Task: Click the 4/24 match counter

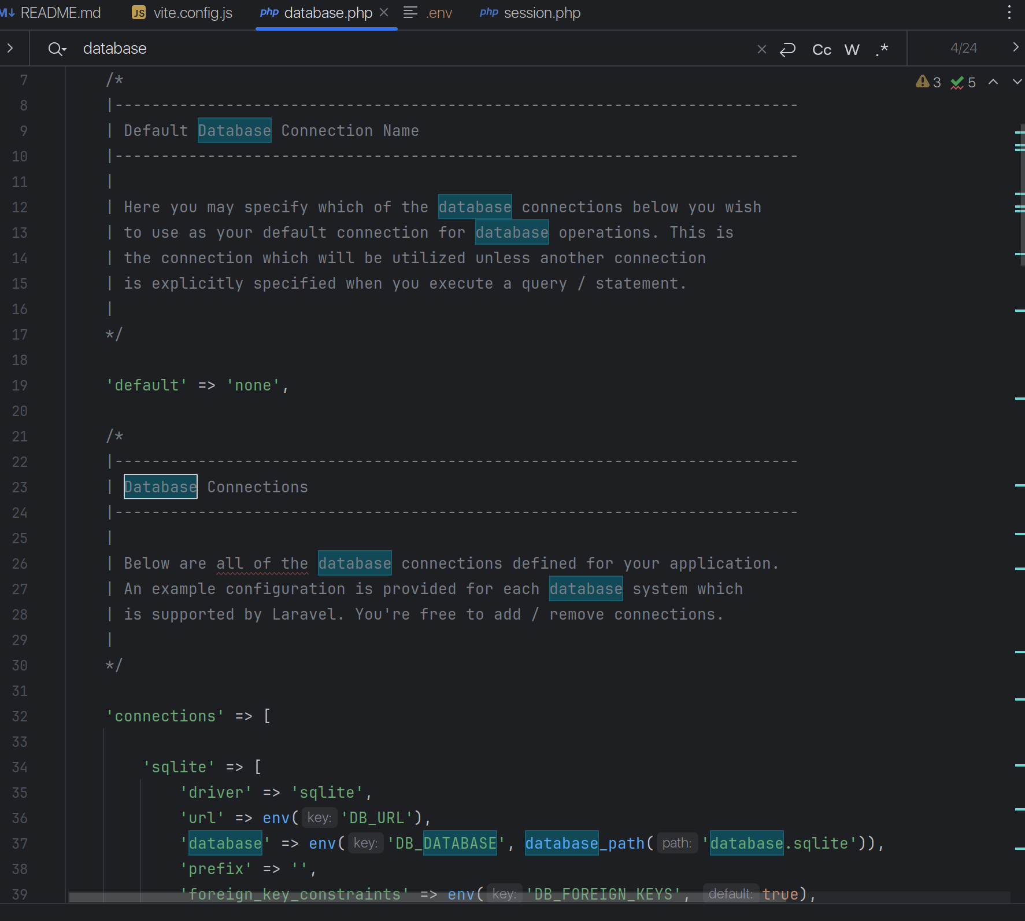Action: click(964, 48)
